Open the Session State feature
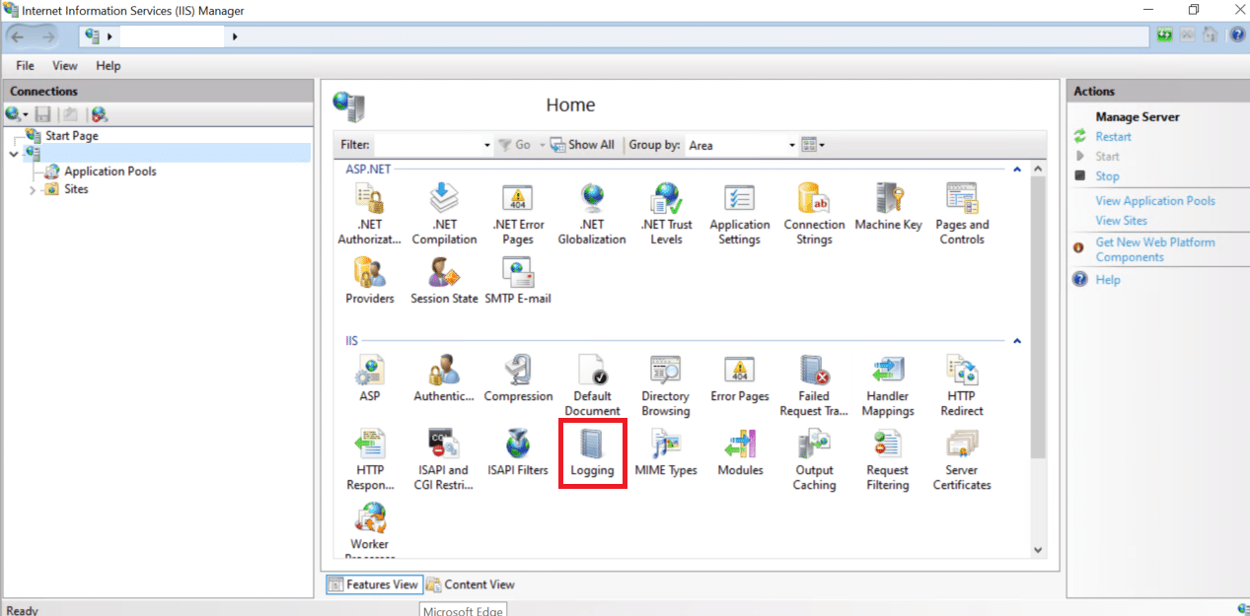1250x616 pixels. click(x=444, y=281)
